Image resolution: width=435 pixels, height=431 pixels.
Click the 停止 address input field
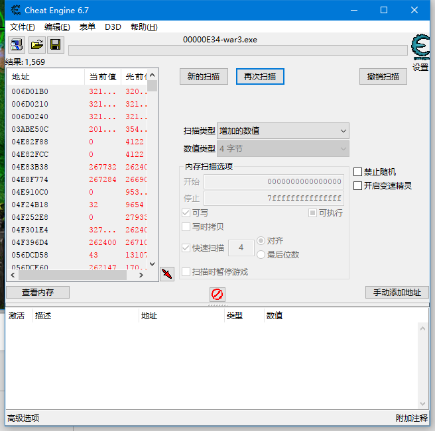coord(274,198)
